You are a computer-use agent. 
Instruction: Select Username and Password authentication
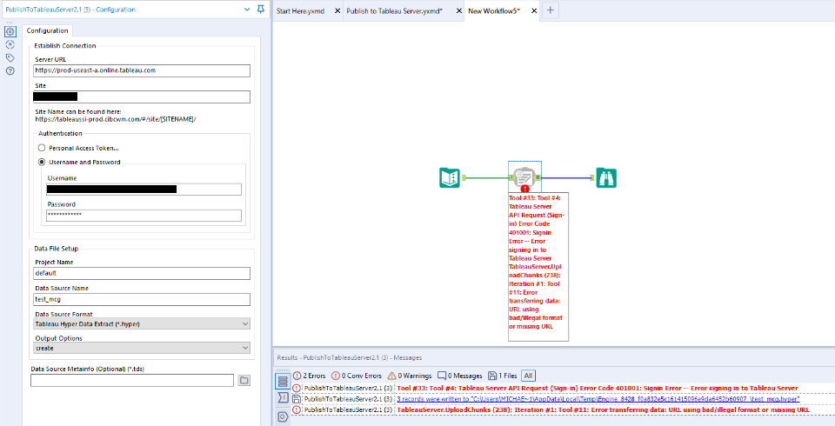click(42, 162)
